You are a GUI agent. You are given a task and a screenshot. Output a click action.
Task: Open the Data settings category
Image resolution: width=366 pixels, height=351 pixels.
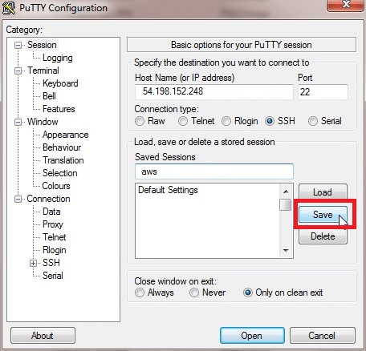(x=51, y=212)
